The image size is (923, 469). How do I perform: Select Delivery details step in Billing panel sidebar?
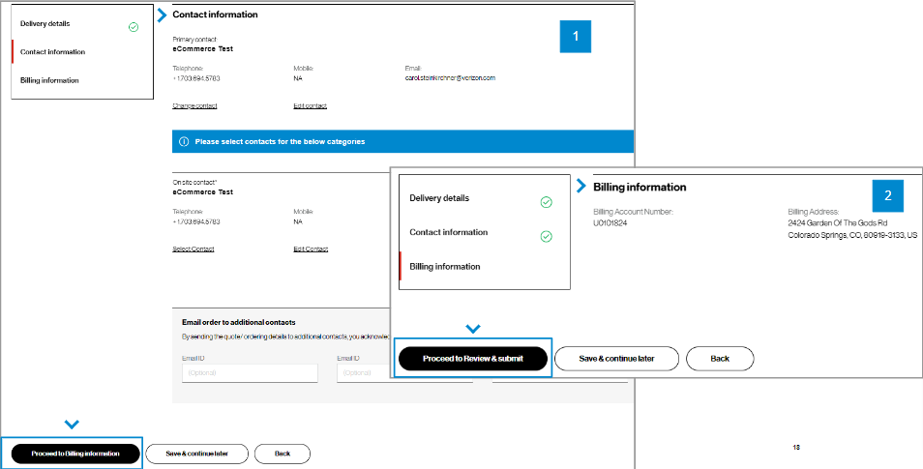pyautogui.click(x=439, y=198)
